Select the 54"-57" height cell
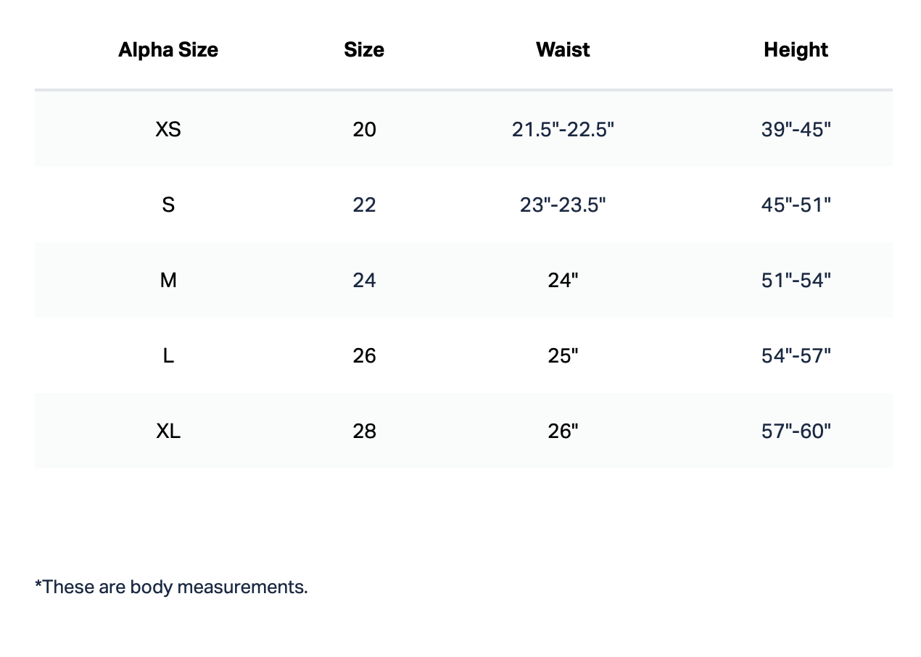 tap(796, 355)
